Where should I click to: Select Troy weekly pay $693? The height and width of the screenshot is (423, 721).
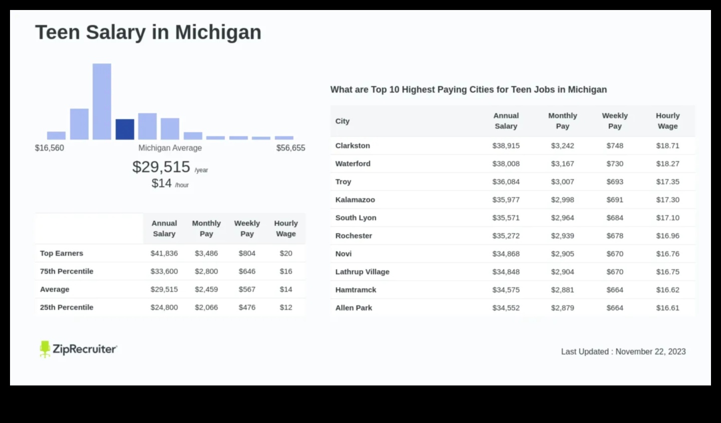coord(615,182)
